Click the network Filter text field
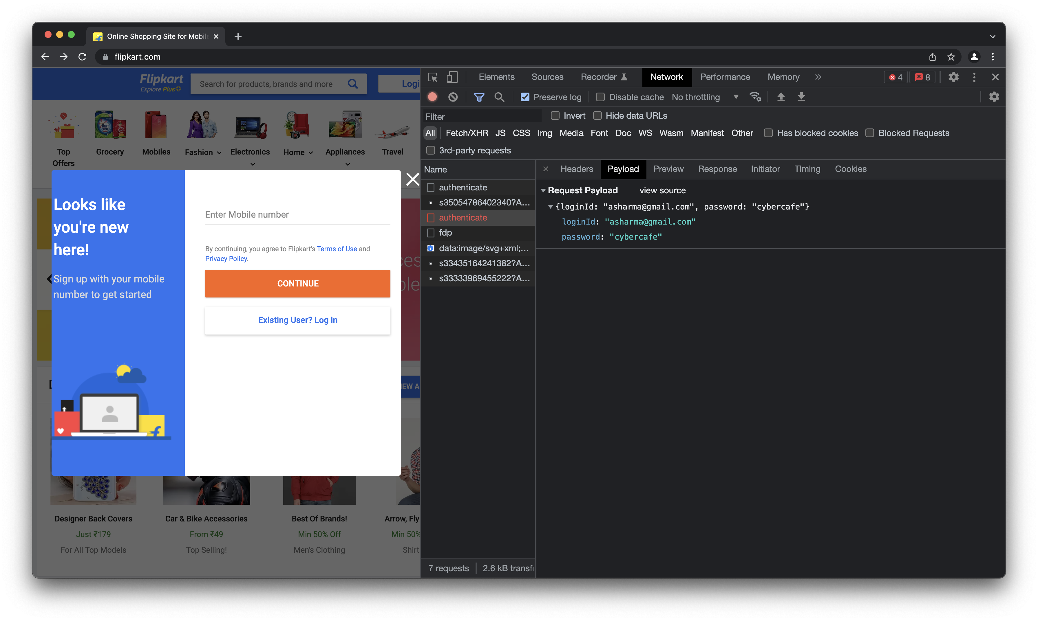Screen dimensions: 1038x621 (x=482, y=116)
